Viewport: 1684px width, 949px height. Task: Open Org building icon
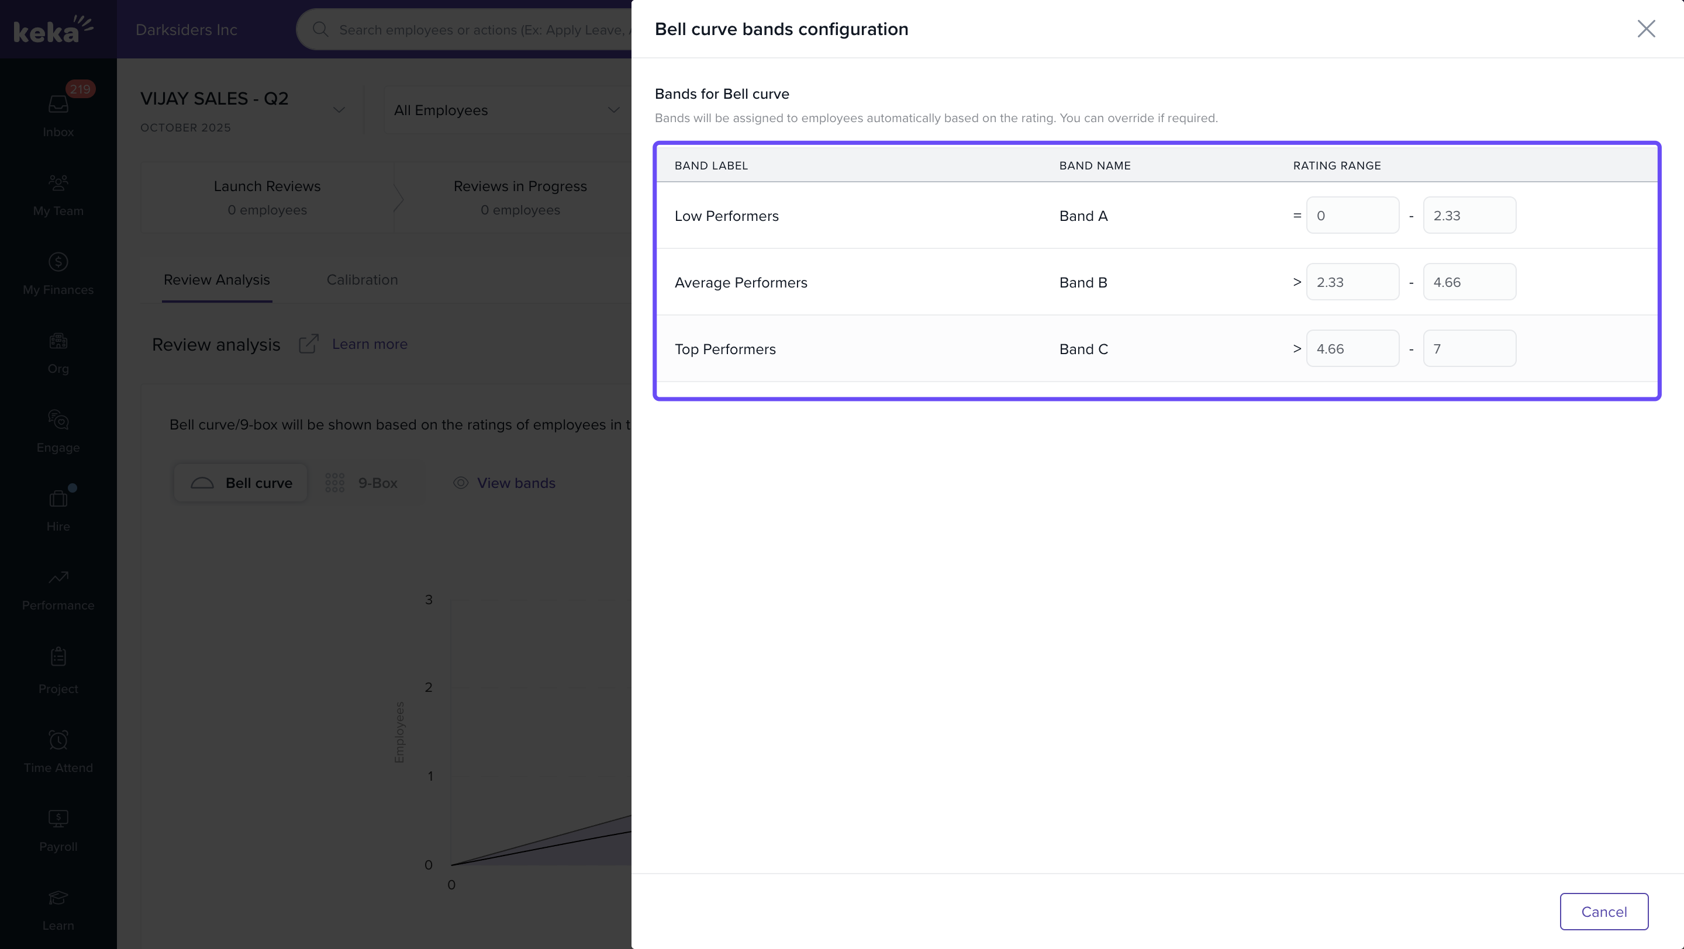pyautogui.click(x=57, y=341)
